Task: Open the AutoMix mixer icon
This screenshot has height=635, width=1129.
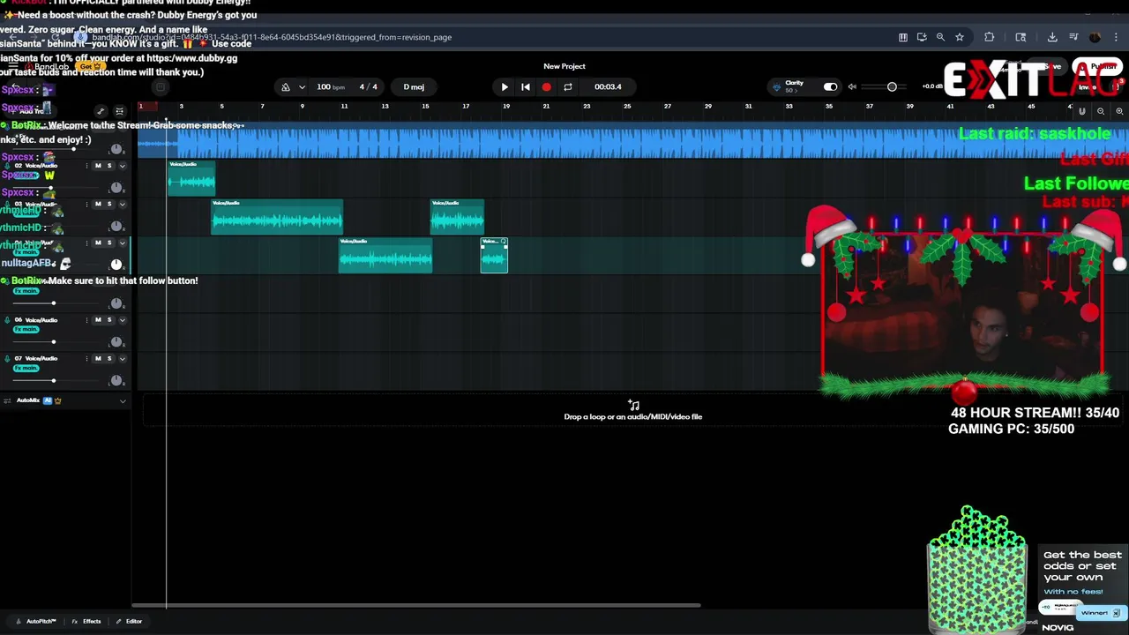Action: (x=7, y=400)
